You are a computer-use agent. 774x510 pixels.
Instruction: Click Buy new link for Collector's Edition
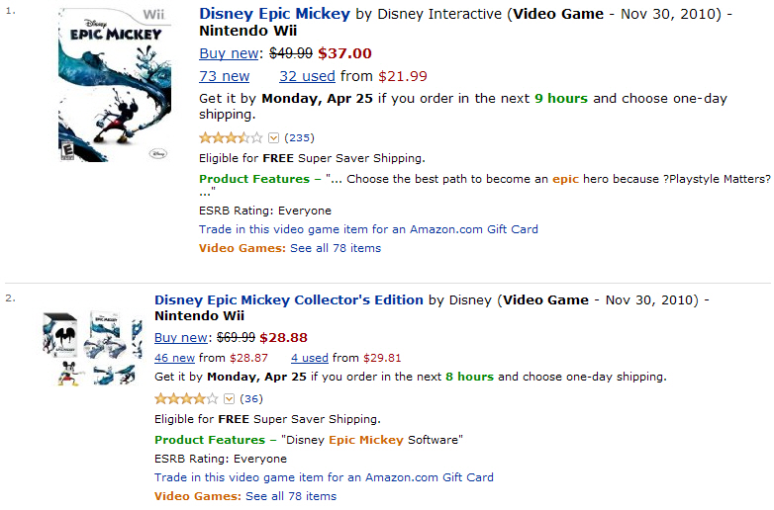[x=181, y=338]
